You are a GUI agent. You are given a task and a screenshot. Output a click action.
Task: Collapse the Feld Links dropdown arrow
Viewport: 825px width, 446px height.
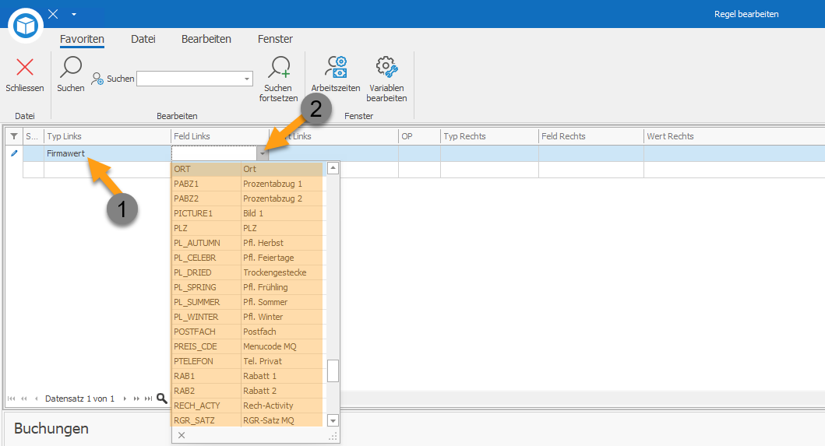click(263, 153)
